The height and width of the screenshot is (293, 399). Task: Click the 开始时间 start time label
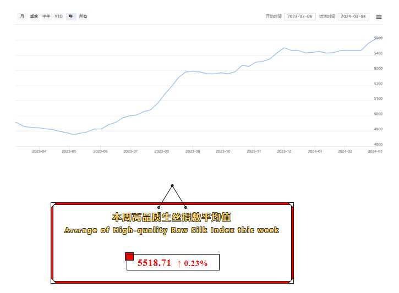[x=274, y=16]
